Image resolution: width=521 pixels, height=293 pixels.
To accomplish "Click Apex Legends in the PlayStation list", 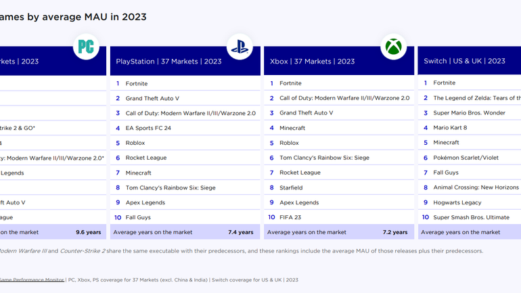I will click(185, 202).
